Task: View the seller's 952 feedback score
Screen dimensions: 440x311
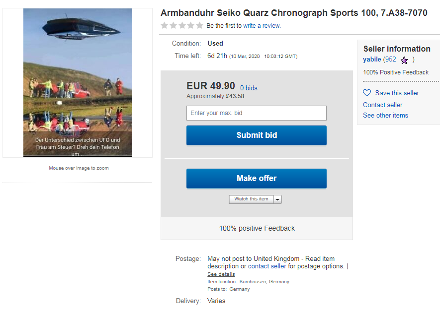Action: (x=390, y=60)
